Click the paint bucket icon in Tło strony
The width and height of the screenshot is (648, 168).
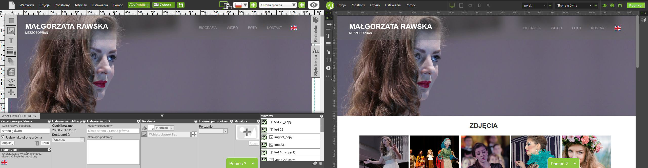(144, 128)
